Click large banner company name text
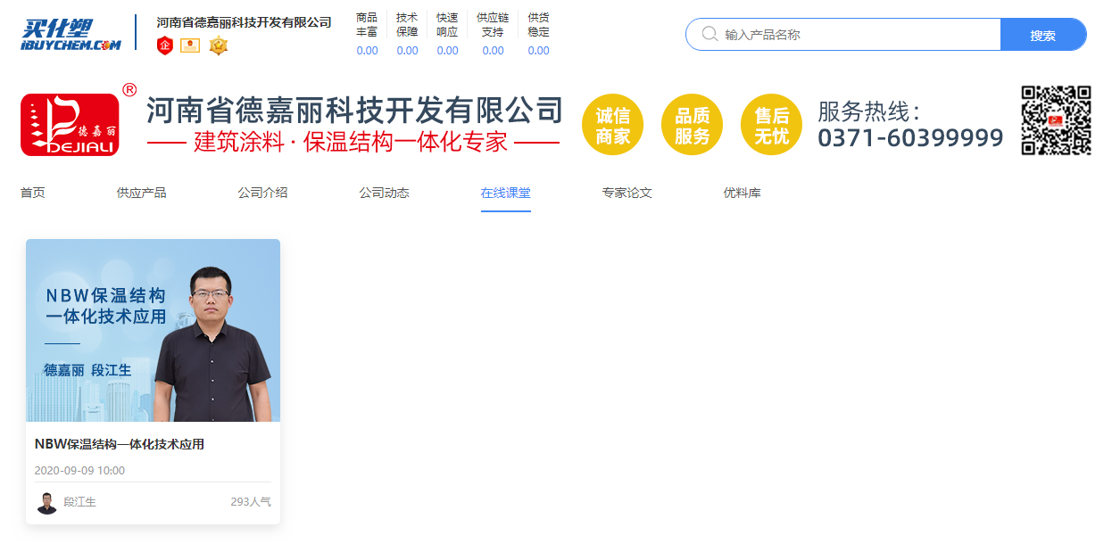1112x552 pixels. (355, 111)
